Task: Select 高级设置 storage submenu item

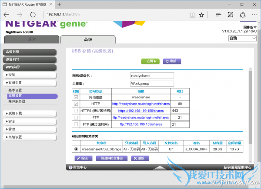Action: pos(33,96)
